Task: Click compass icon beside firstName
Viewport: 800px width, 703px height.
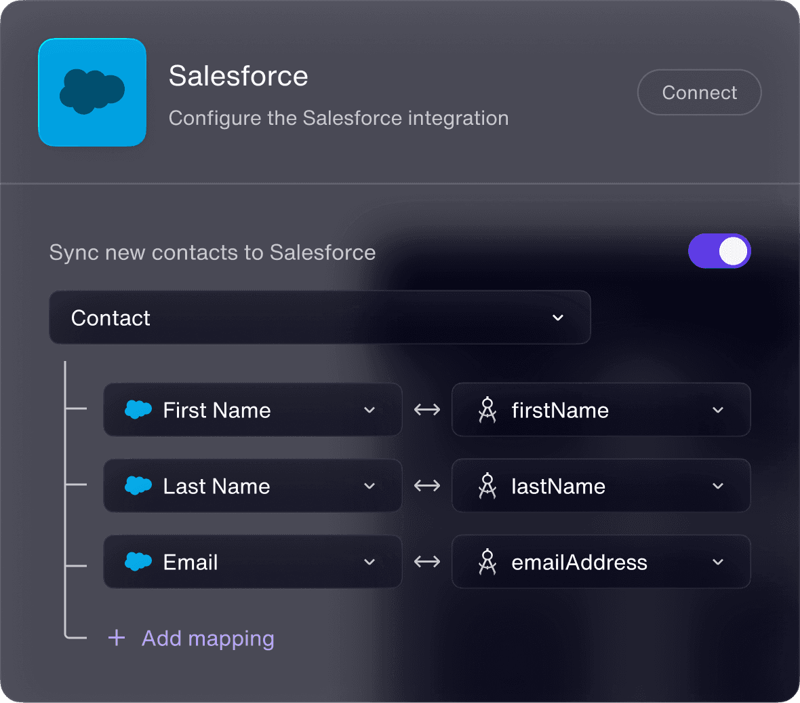Action: click(487, 410)
